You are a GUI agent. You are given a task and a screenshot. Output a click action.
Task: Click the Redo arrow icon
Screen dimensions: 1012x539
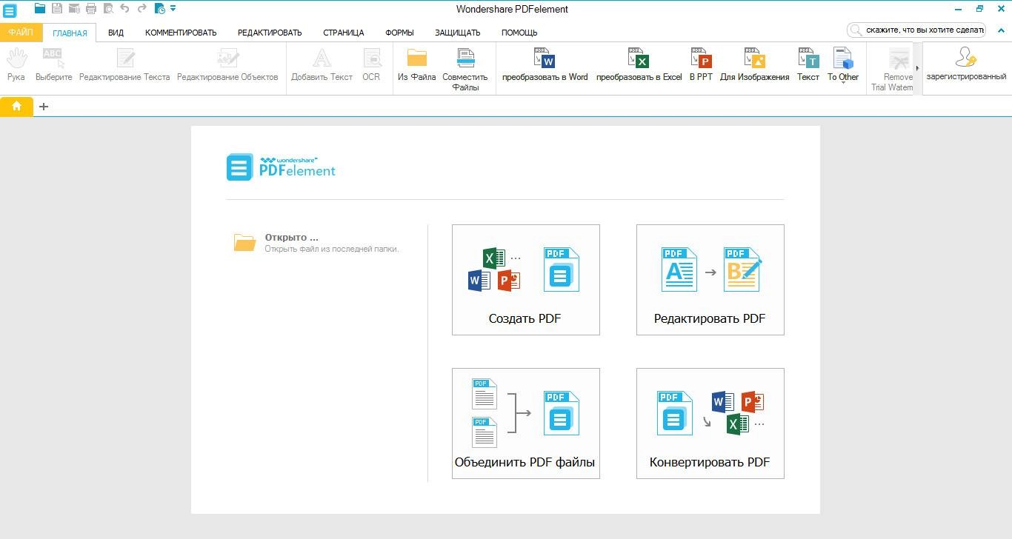click(x=142, y=9)
